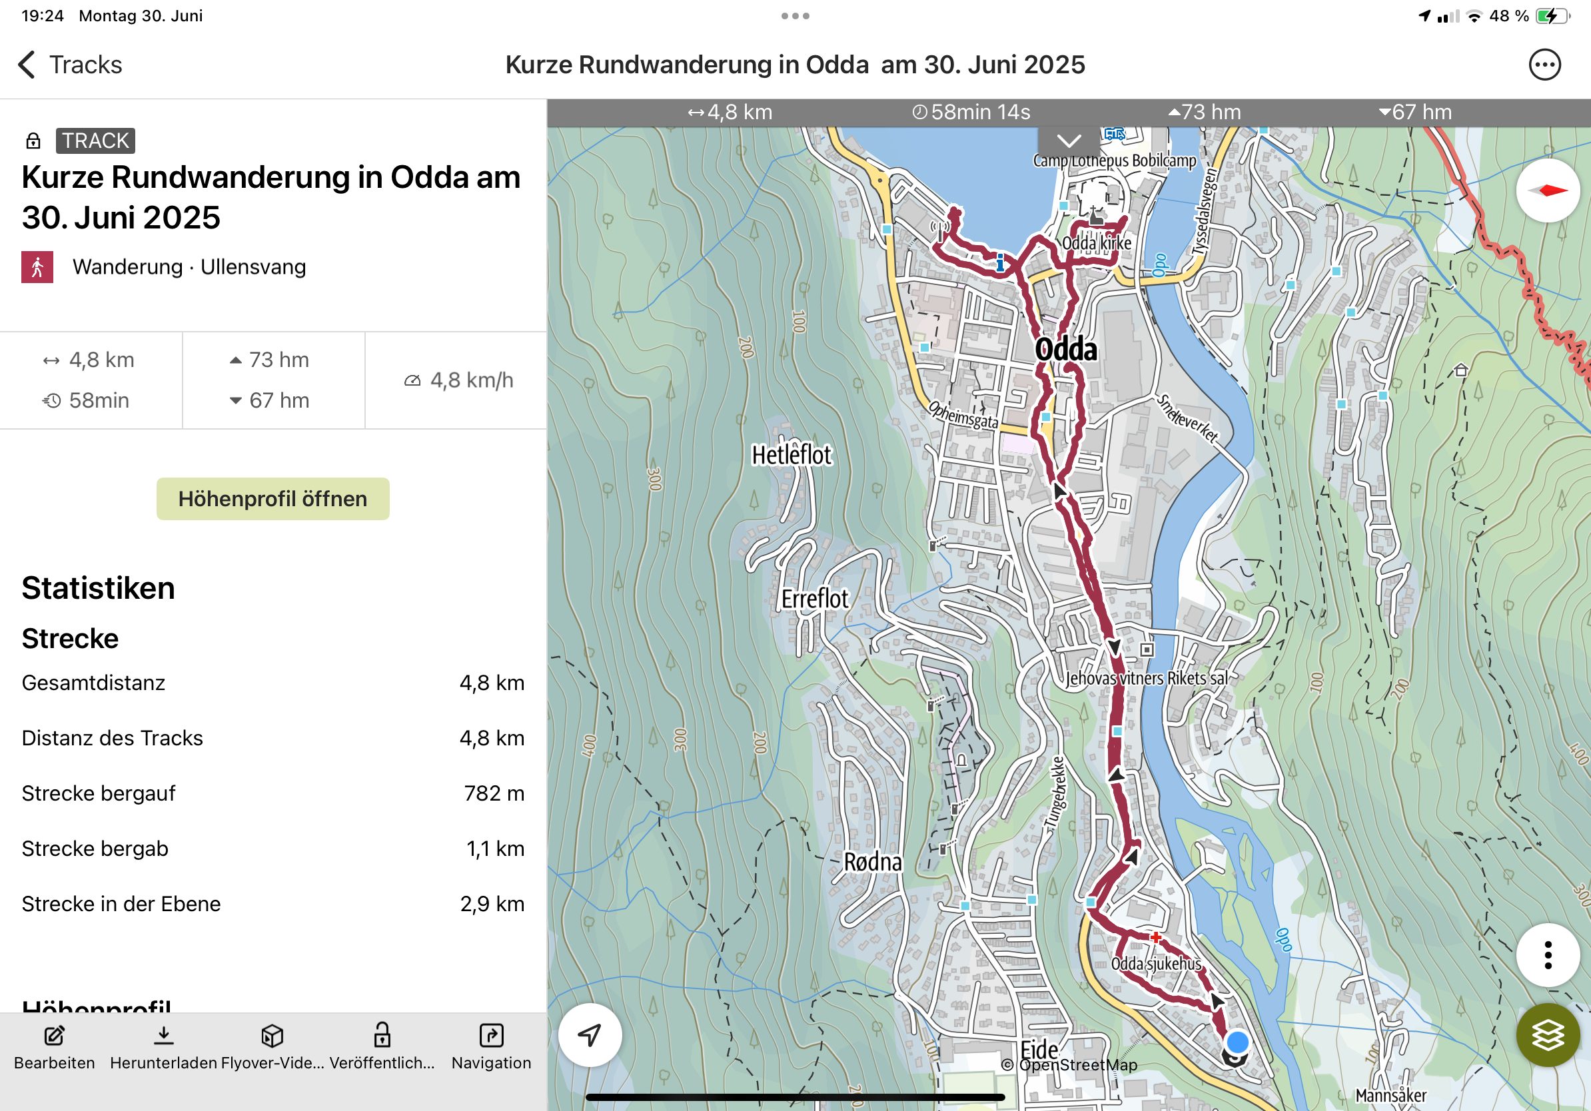Viewport: 1591px width, 1111px height.
Task: Tap the Odda town label
Action: tap(1066, 349)
